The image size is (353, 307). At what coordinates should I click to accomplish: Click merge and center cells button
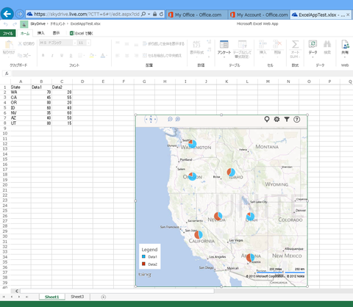coord(163,56)
